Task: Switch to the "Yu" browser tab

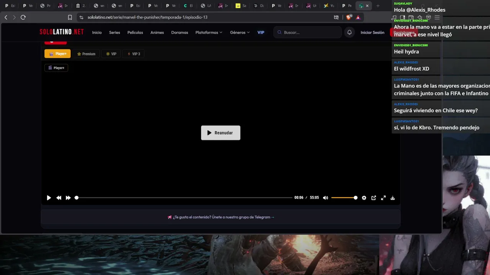Action: (x=329, y=6)
